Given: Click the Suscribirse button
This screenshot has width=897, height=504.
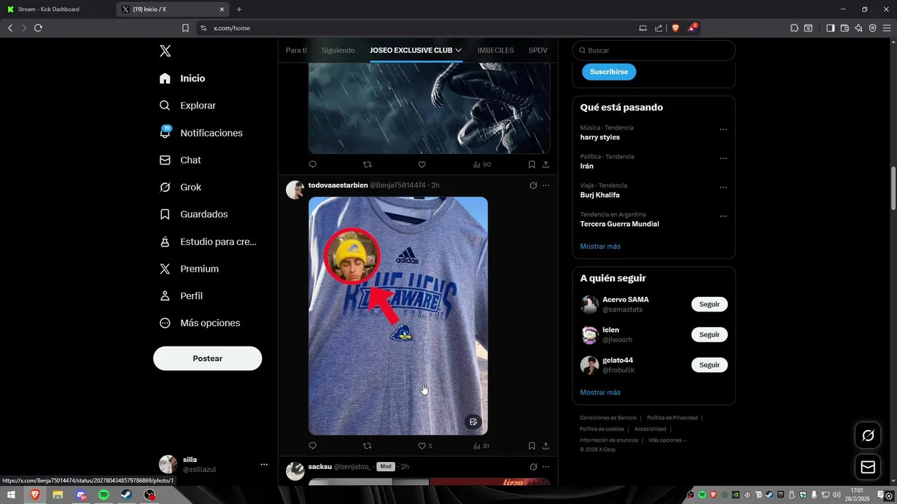Looking at the screenshot, I should [x=609, y=71].
